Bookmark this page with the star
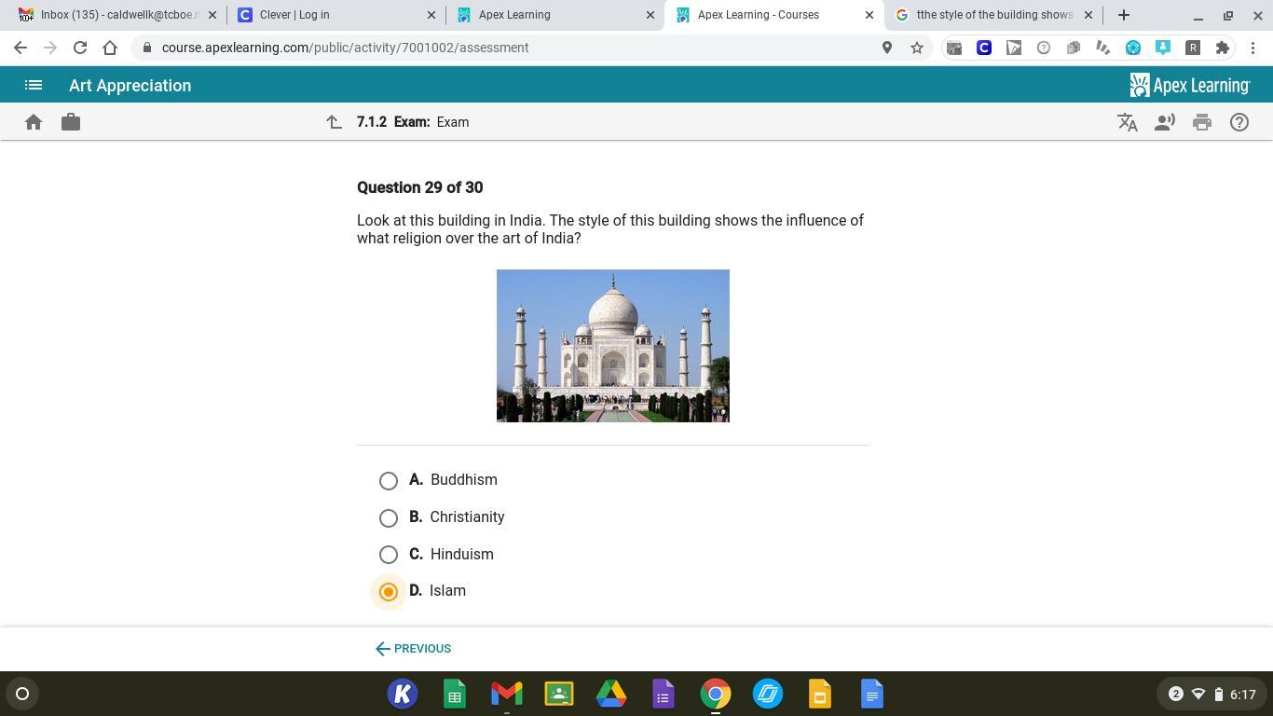Screen dimensions: 1273x716 tap(917, 48)
